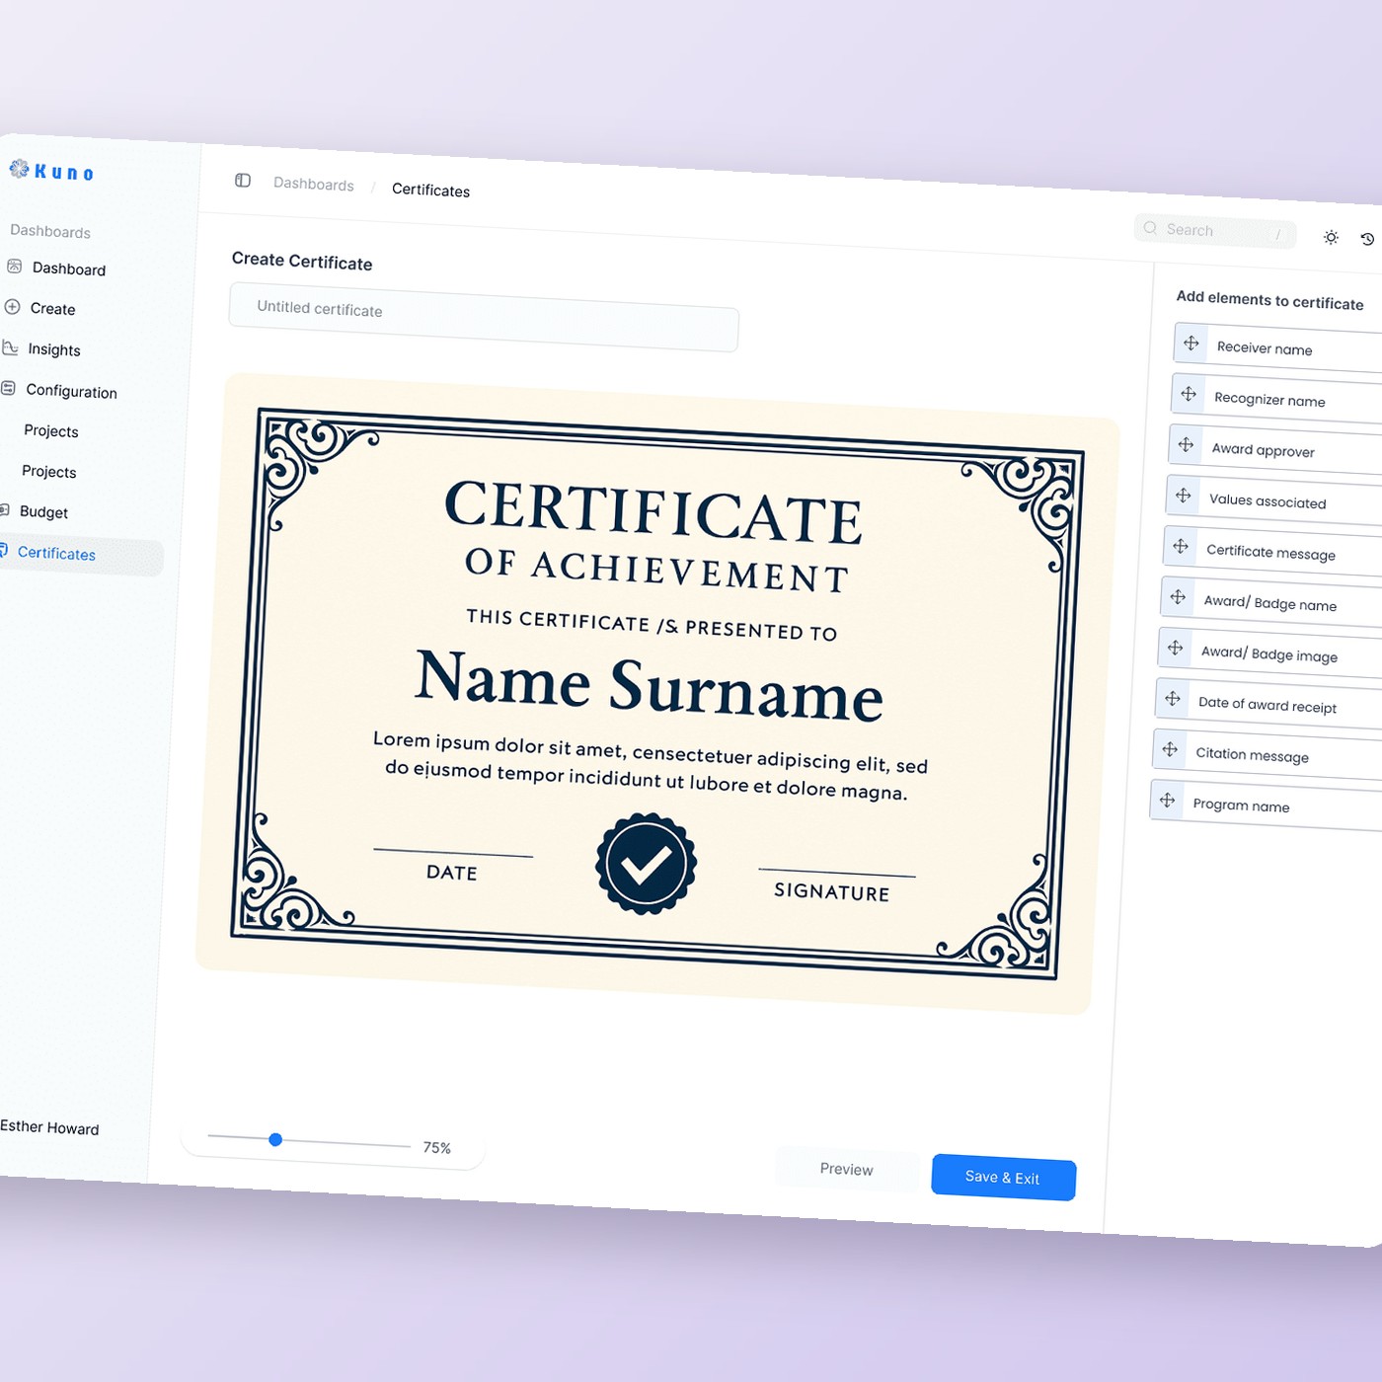
Task: Open the second Projects sub-item
Action: click(x=49, y=471)
